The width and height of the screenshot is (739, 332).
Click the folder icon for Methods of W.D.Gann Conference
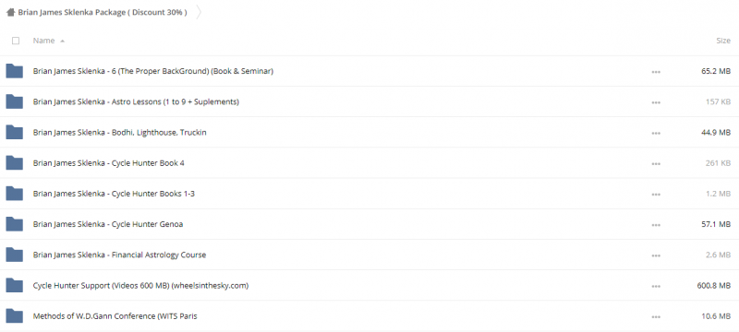(14, 315)
